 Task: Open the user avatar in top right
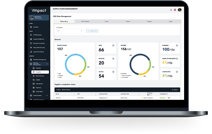pyautogui.click(x=180, y=10)
